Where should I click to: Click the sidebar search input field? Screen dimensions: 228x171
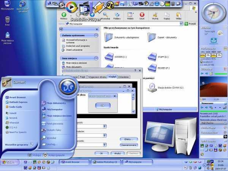211,136
